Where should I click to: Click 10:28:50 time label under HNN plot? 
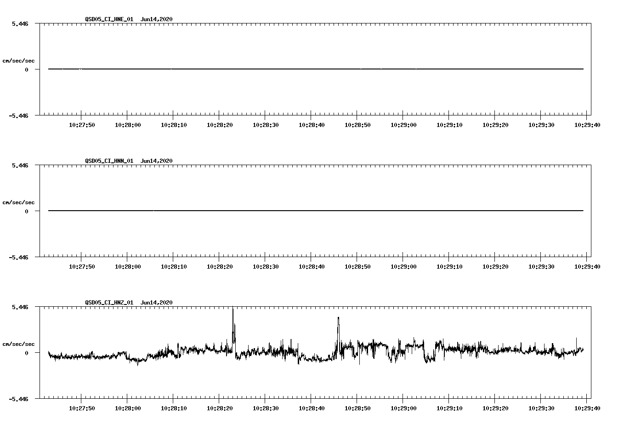coord(357,266)
